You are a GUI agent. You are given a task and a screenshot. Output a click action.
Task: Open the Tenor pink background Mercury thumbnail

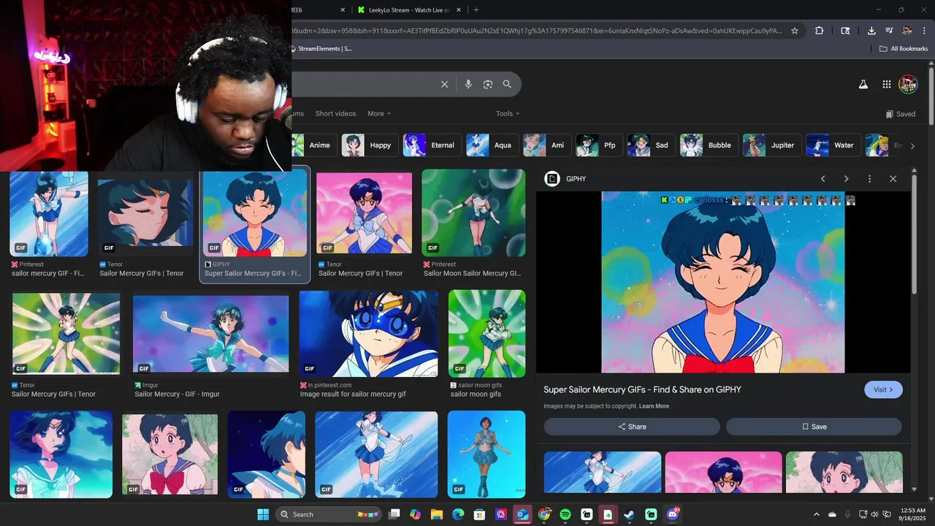coord(364,213)
